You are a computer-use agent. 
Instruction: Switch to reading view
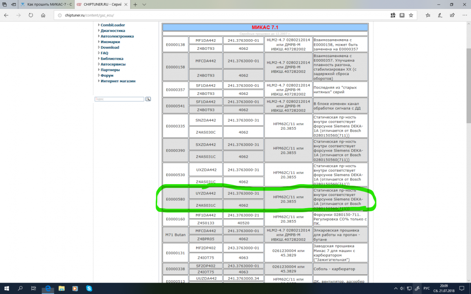point(402,15)
